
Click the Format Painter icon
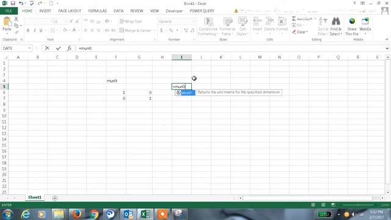pyautogui.click(x=16, y=32)
